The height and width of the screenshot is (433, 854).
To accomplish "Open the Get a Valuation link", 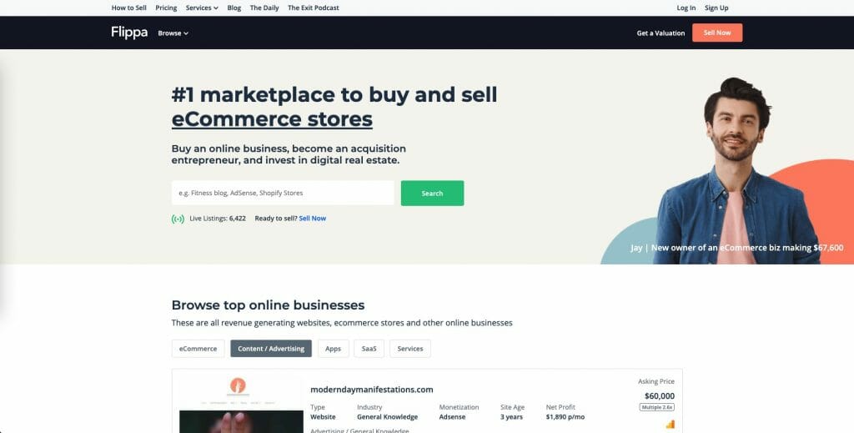I will pyautogui.click(x=661, y=33).
